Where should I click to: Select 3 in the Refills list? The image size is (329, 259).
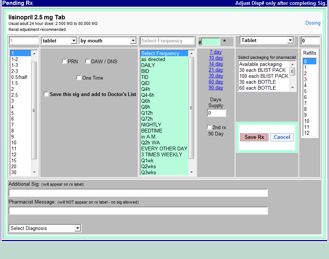tap(310, 79)
